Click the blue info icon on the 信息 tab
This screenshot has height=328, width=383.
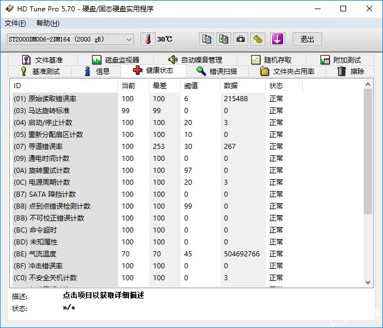click(87, 71)
